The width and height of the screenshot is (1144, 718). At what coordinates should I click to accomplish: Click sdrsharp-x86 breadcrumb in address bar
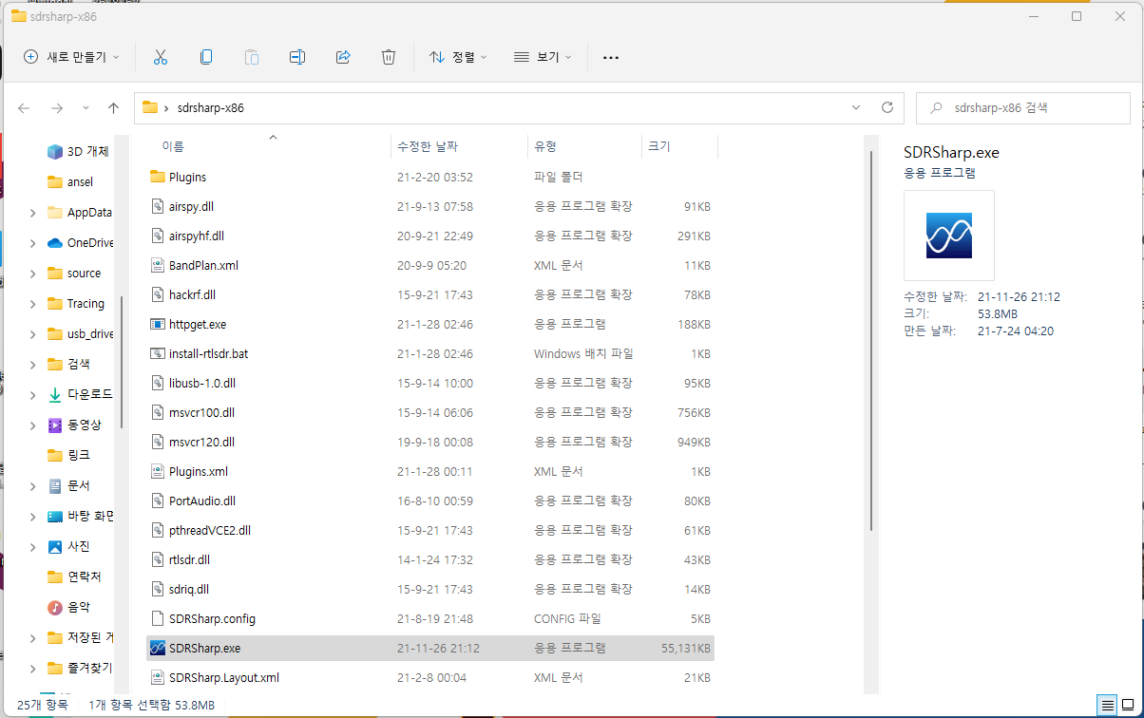[210, 107]
